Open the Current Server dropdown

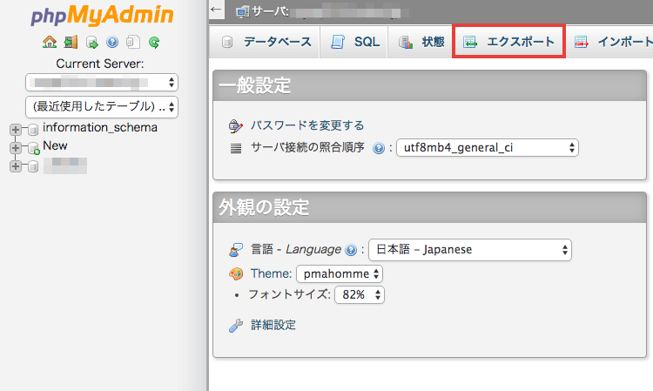pos(102,83)
